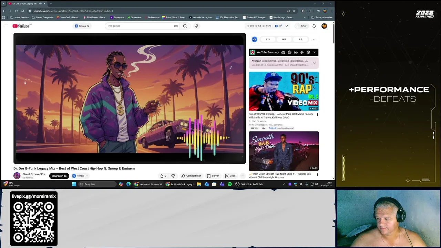The image size is (441, 248).
Task: Open the account avatar menu
Action: pyautogui.click(x=324, y=26)
